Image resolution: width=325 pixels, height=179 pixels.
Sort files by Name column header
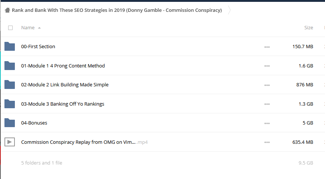tap(28, 28)
